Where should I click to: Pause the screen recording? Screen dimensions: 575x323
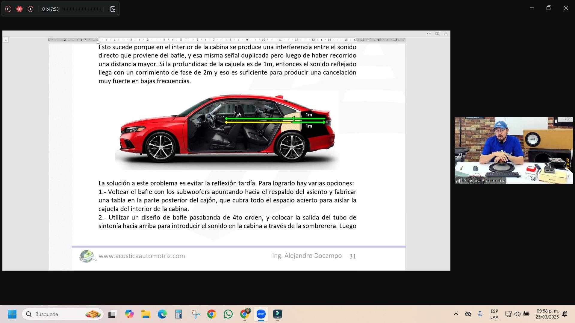[x=8, y=9]
